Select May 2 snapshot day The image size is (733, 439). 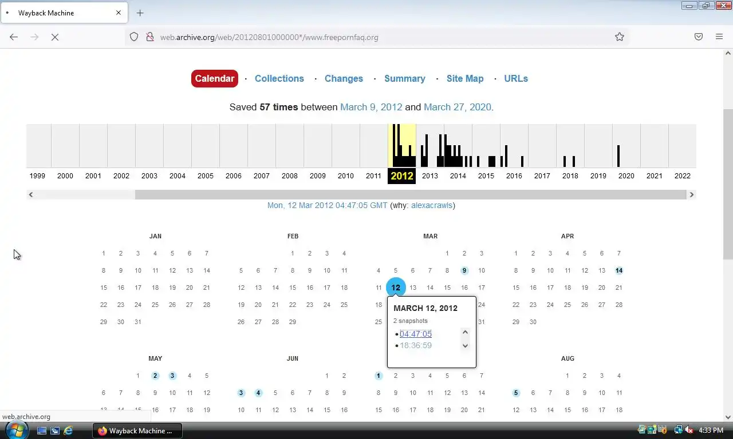pos(155,376)
